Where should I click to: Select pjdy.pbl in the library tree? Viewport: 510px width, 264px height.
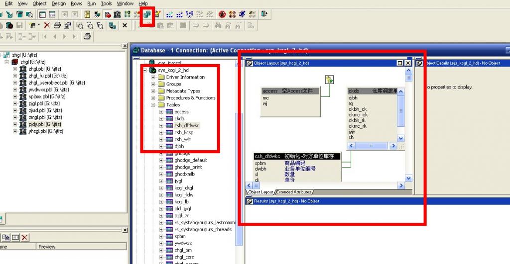[x=36, y=124]
